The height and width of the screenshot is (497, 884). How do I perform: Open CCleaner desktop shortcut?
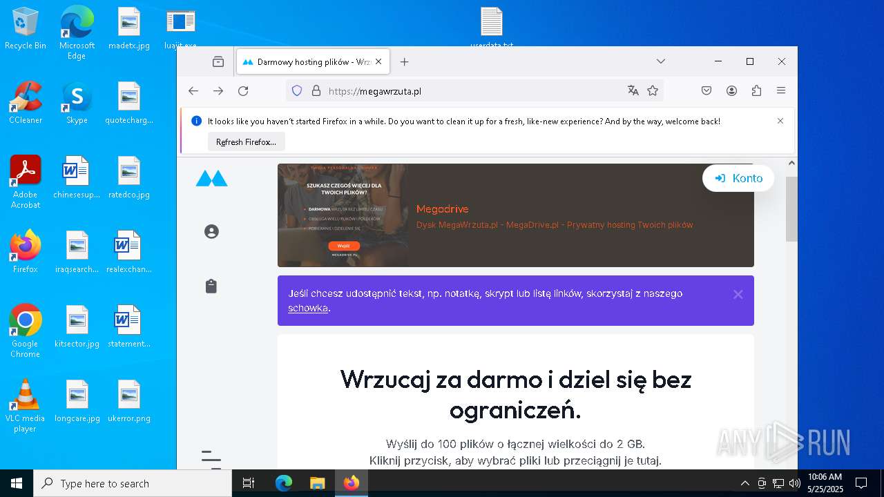pos(26,103)
